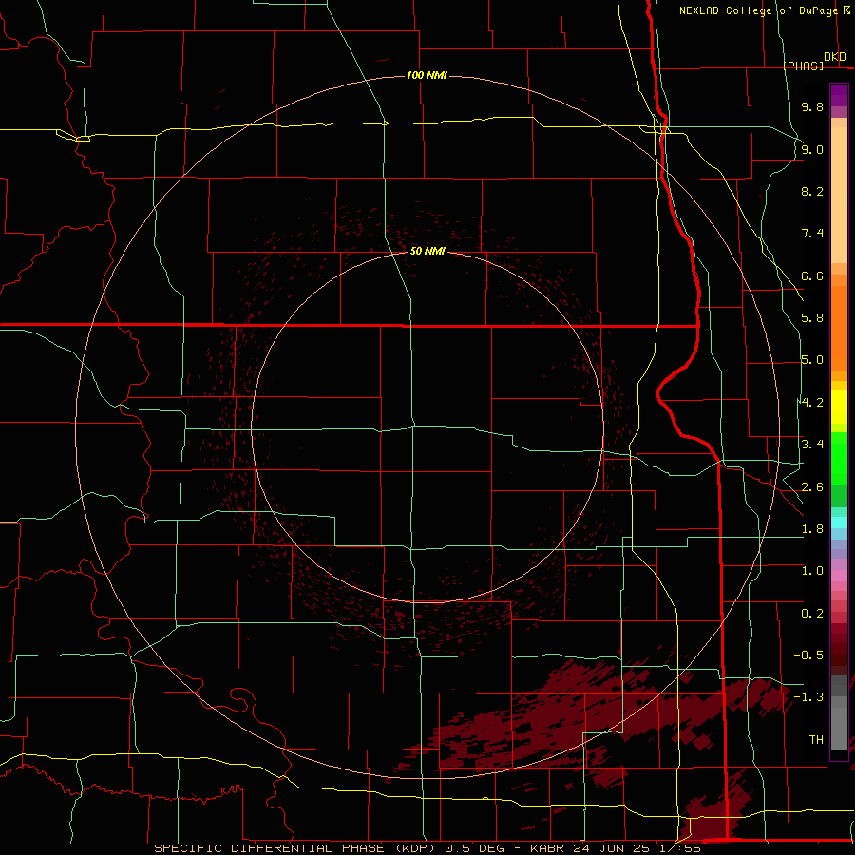This screenshot has width=855, height=855.
Task: Click the 5.0 value on the color scale
Action: coord(812,360)
